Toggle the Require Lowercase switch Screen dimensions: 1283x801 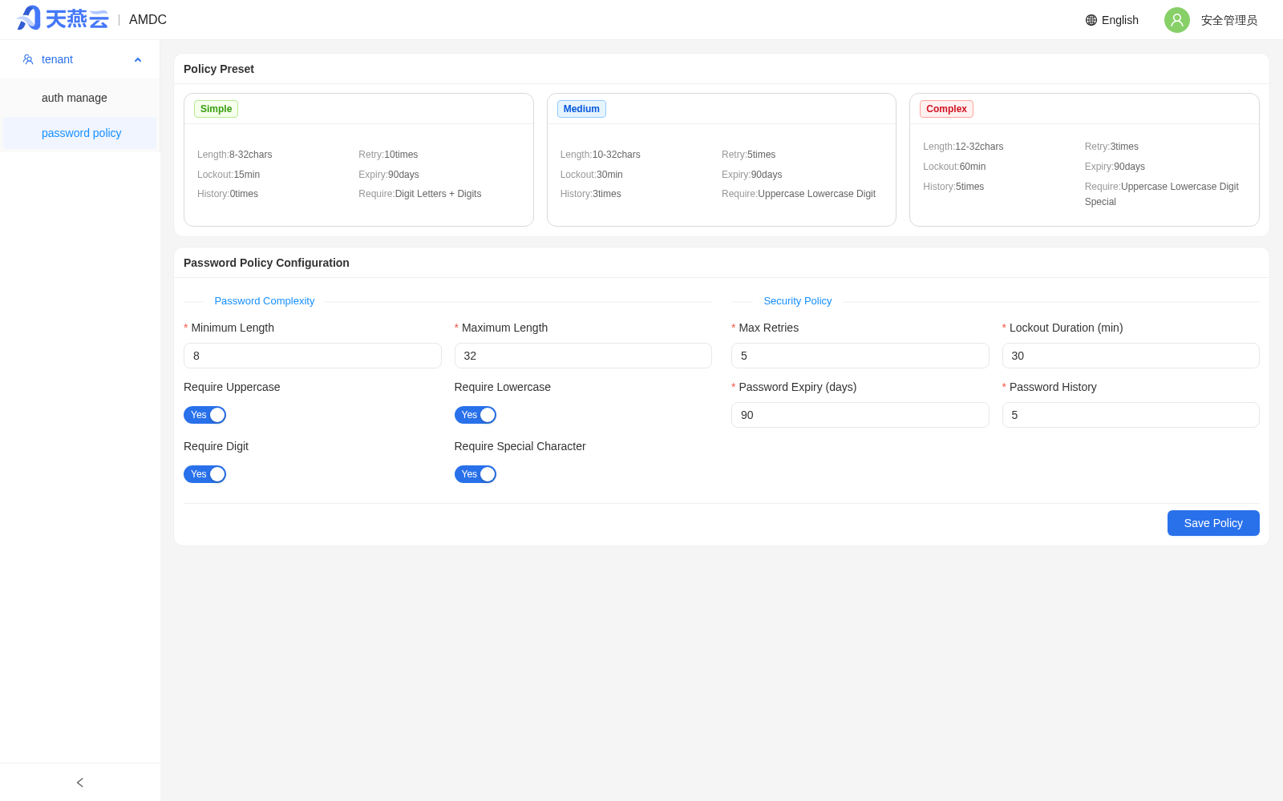[476, 415]
